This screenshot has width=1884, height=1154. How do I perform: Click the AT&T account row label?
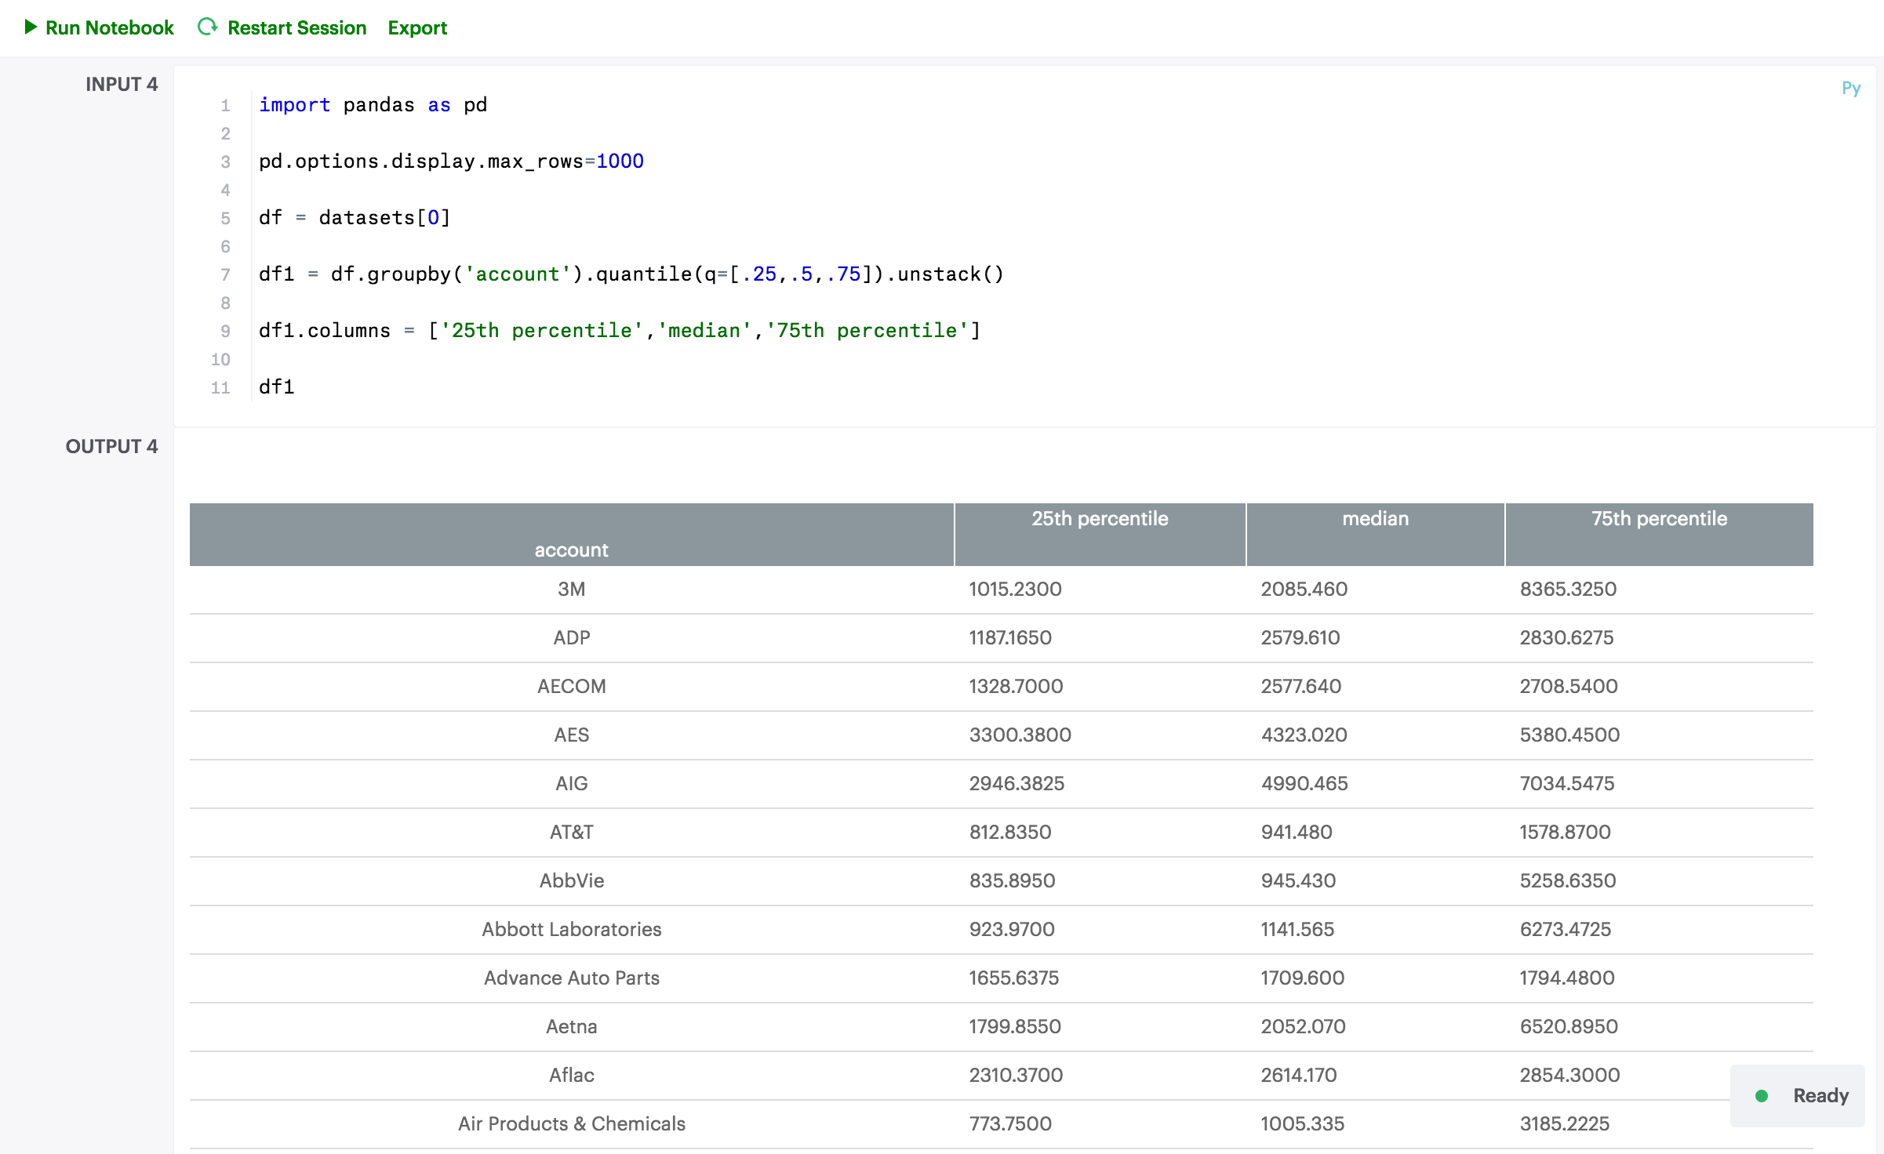pyautogui.click(x=571, y=832)
